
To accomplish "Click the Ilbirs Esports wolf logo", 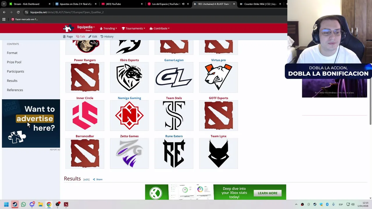I will tap(129, 78).
